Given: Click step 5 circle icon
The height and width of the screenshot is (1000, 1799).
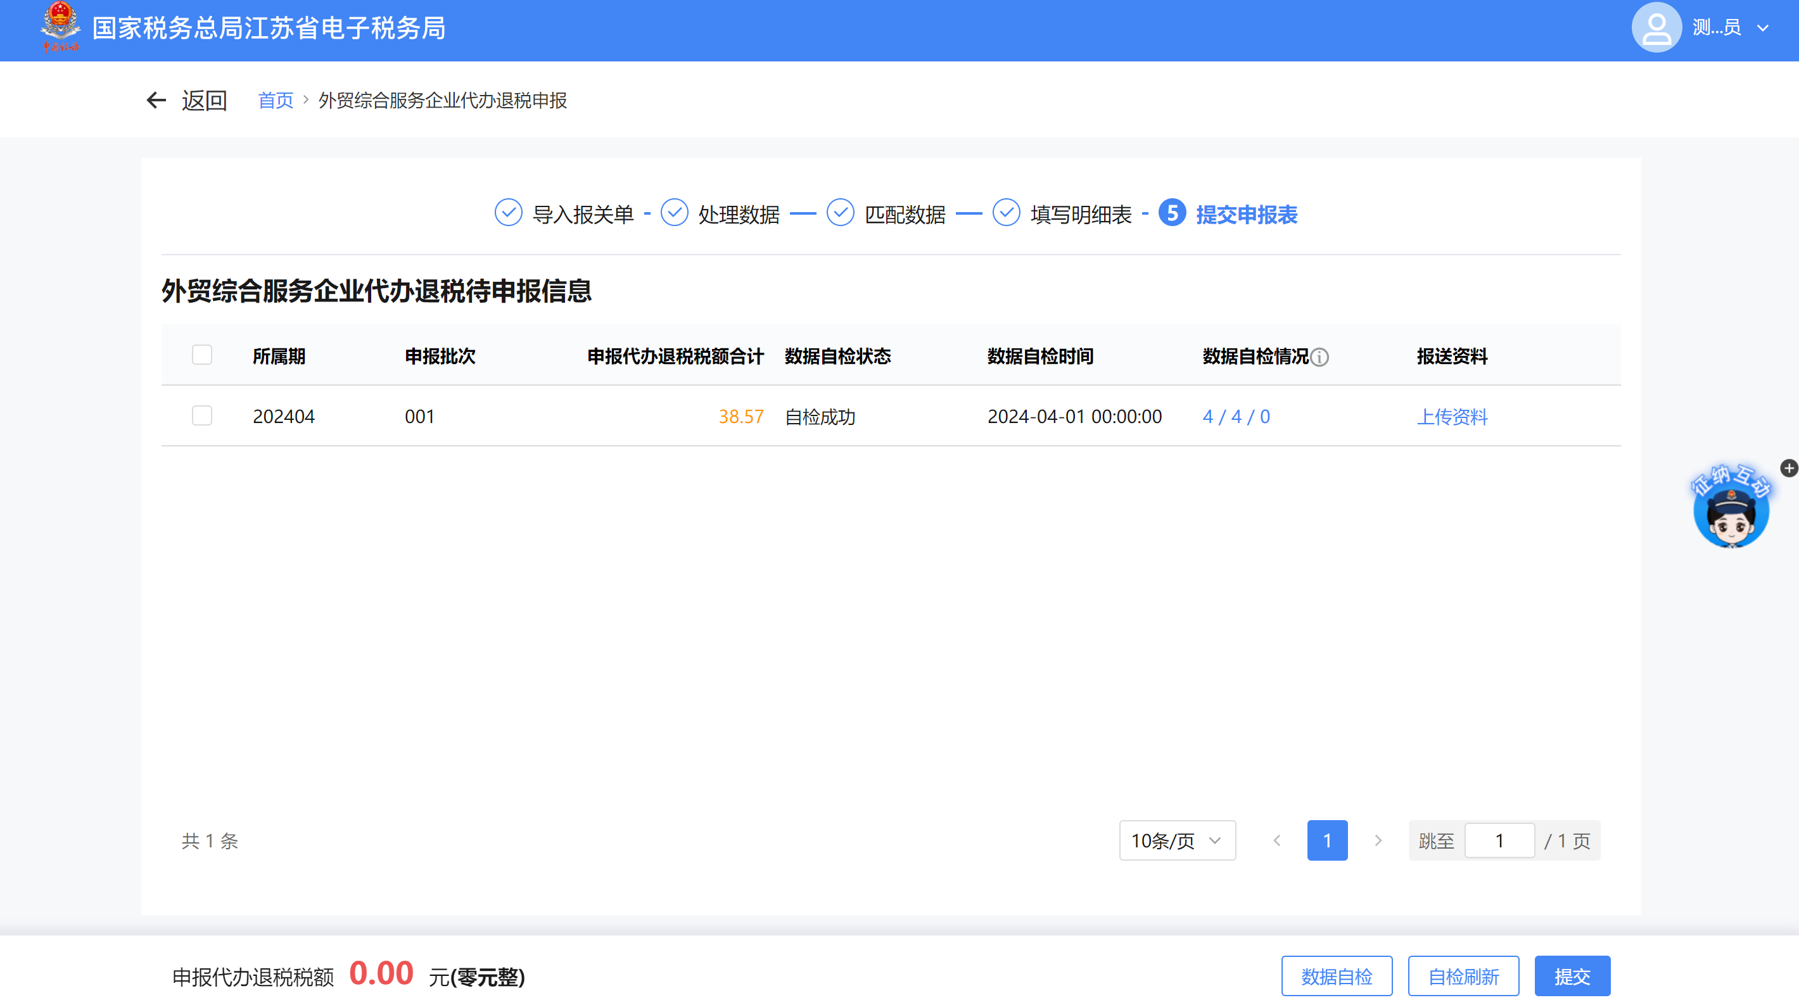Looking at the screenshot, I should (1172, 213).
